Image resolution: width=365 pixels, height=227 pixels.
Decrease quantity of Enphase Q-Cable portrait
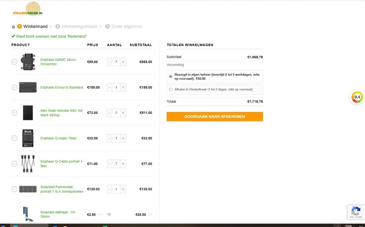pos(109,164)
